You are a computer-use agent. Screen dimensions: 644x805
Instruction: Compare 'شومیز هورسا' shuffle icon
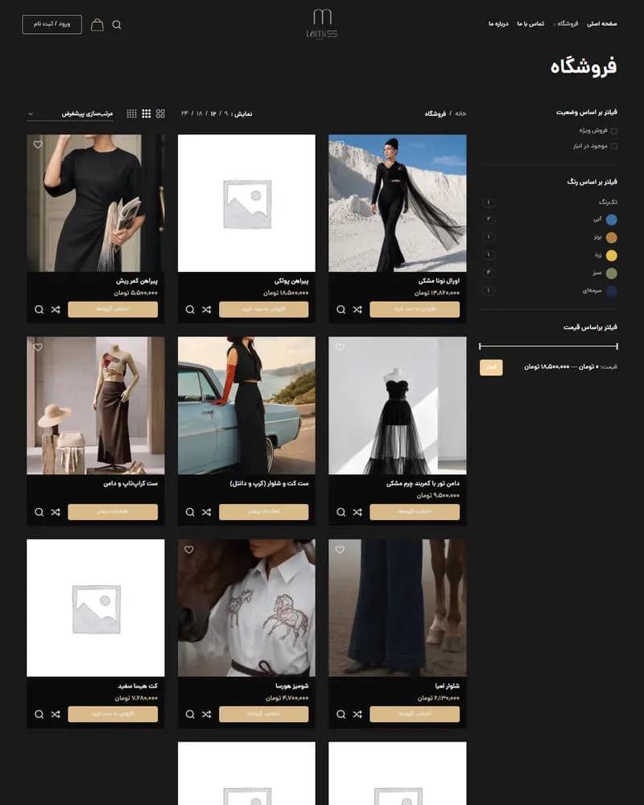[206, 714]
